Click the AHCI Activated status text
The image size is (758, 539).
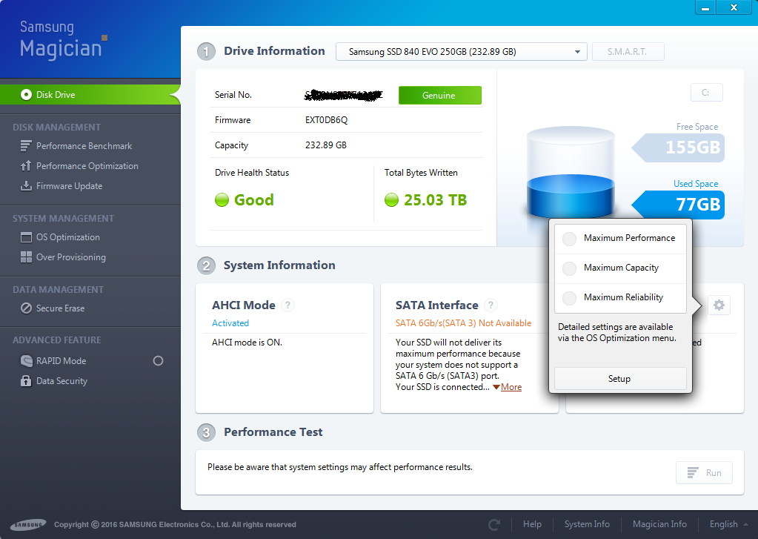click(x=230, y=323)
